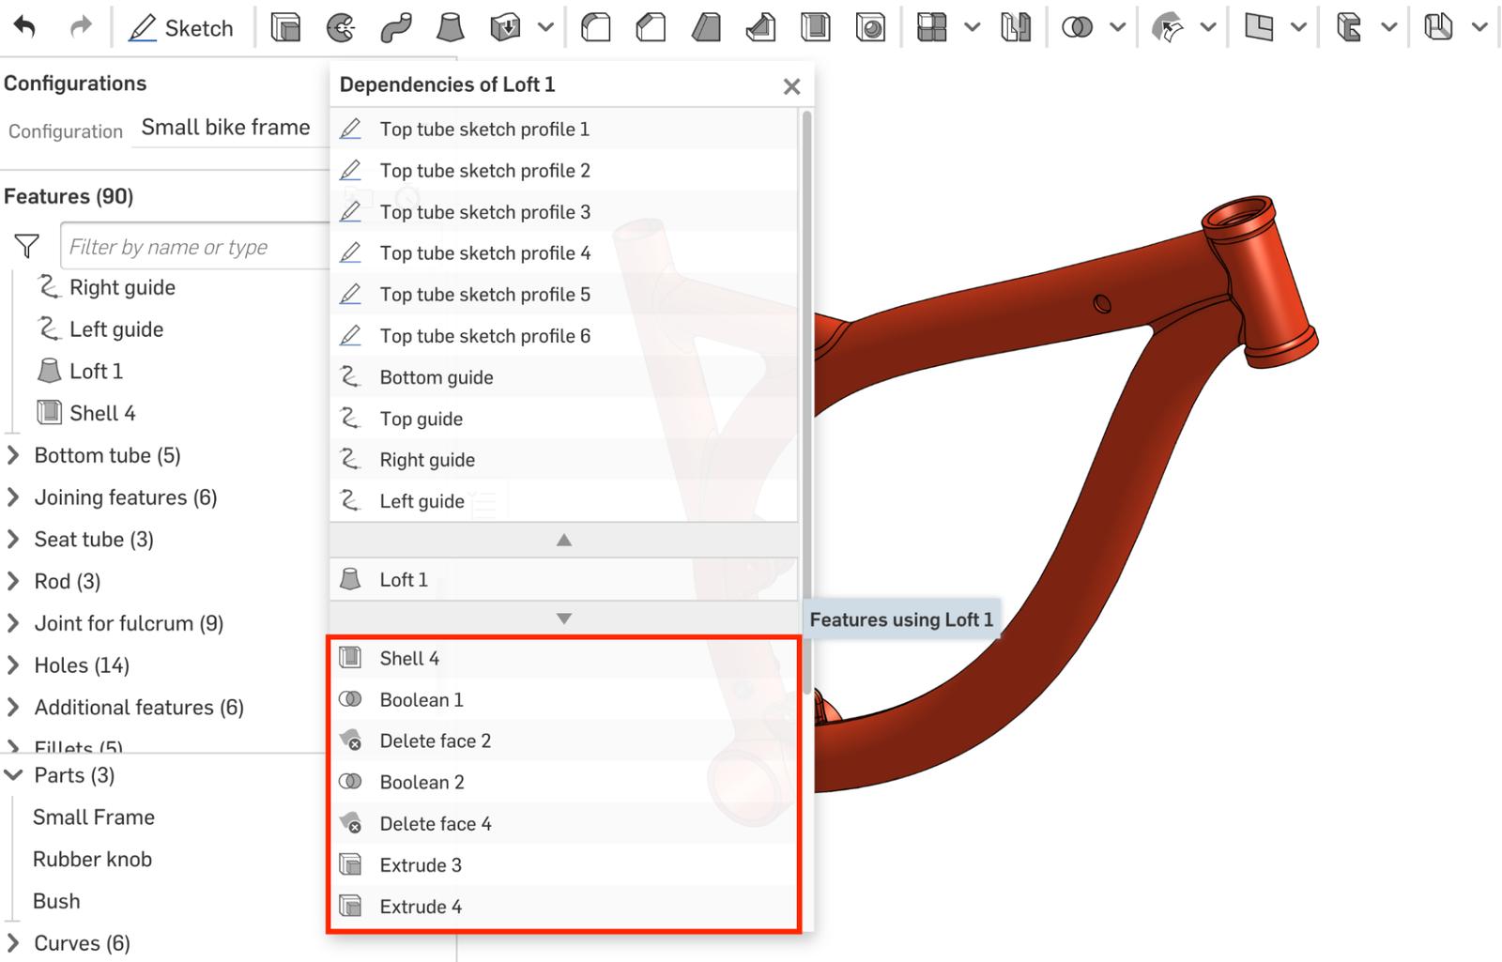This screenshot has width=1502, height=962.
Task: Collapse the Parts section
Action: pos(13,775)
